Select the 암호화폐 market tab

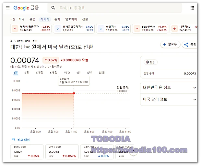(x=71, y=19)
